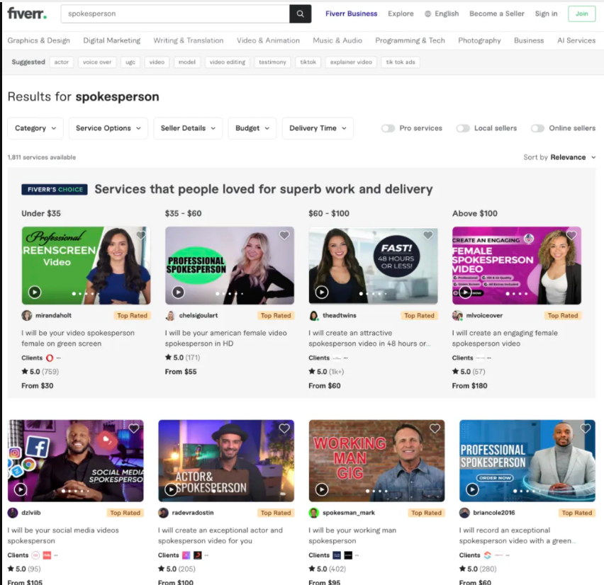Click the globe English language selector

click(x=442, y=13)
